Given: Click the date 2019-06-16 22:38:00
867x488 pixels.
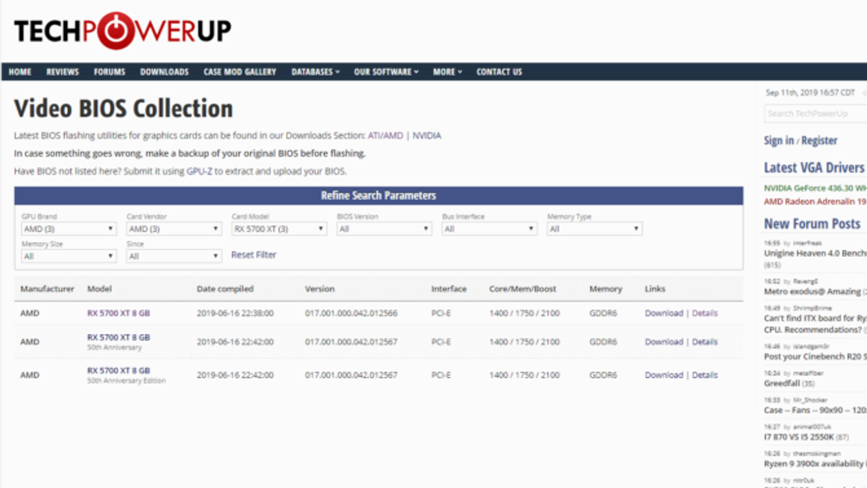Looking at the screenshot, I should pos(235,313).
